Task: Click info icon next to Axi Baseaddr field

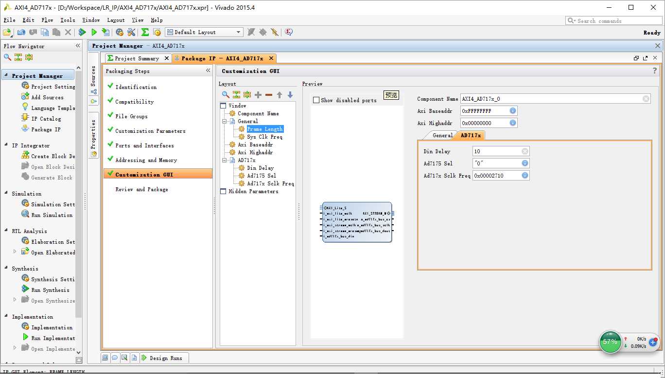Action: pos(512,111)
